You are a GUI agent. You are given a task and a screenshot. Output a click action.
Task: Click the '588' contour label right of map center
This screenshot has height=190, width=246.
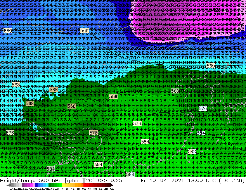pyautogui.click(x=192, y=152)
